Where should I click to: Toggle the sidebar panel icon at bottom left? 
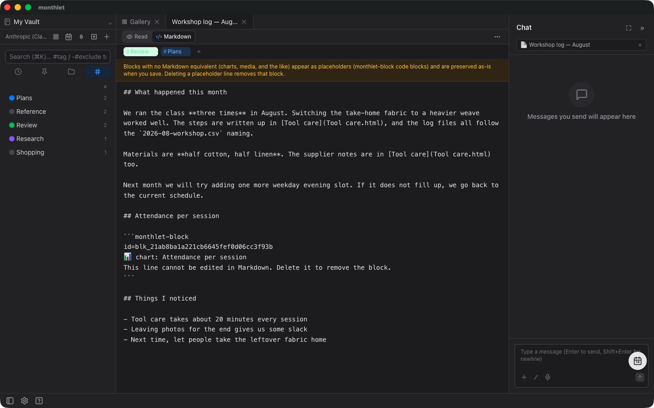pos(10,401)
